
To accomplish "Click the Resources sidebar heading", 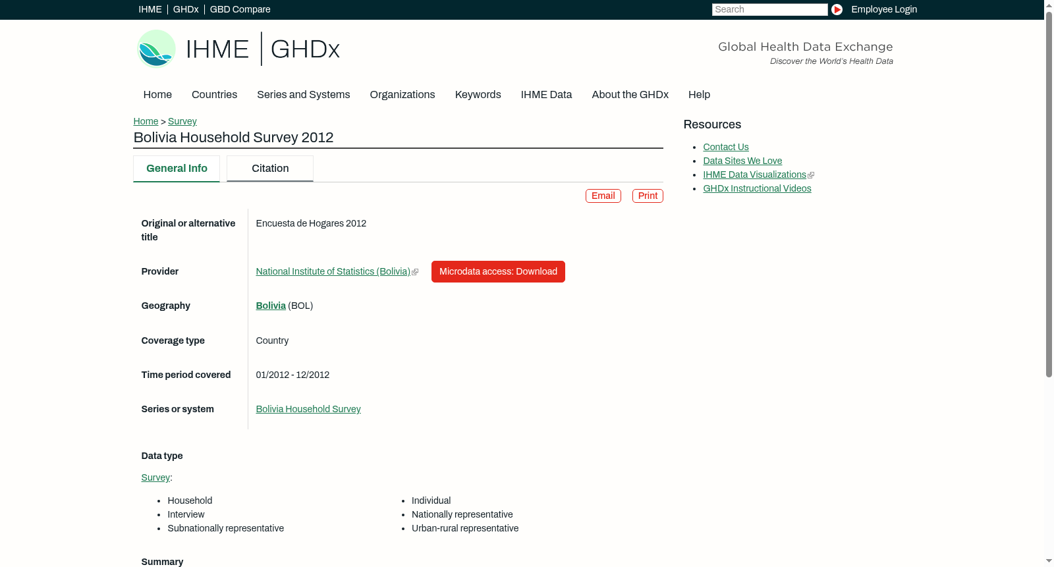I will [712, 124].
